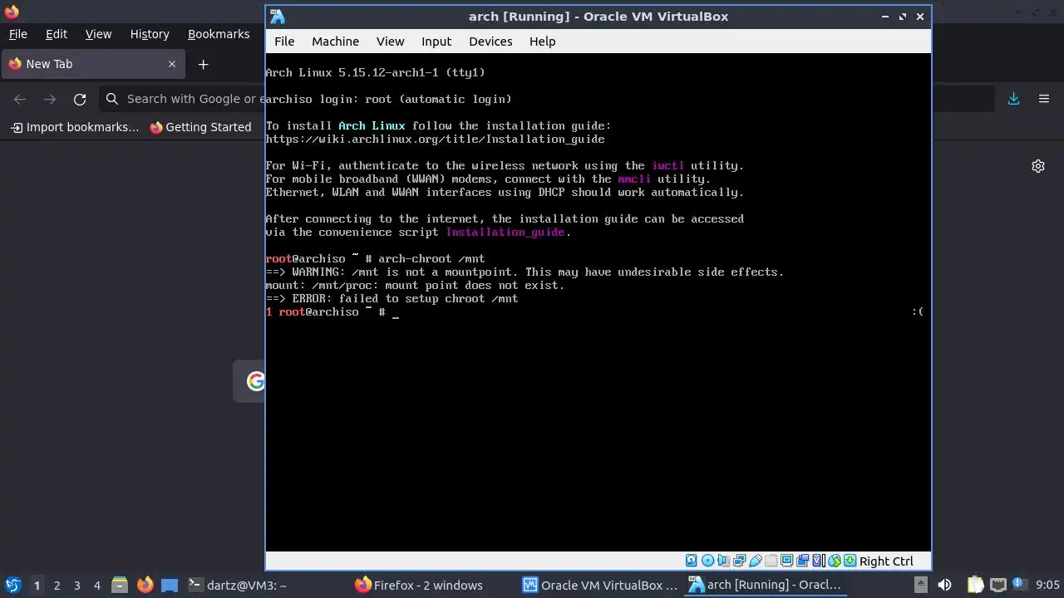
Task: Launch Firefox from panel quick launch
Action: [x=145, y=586]
